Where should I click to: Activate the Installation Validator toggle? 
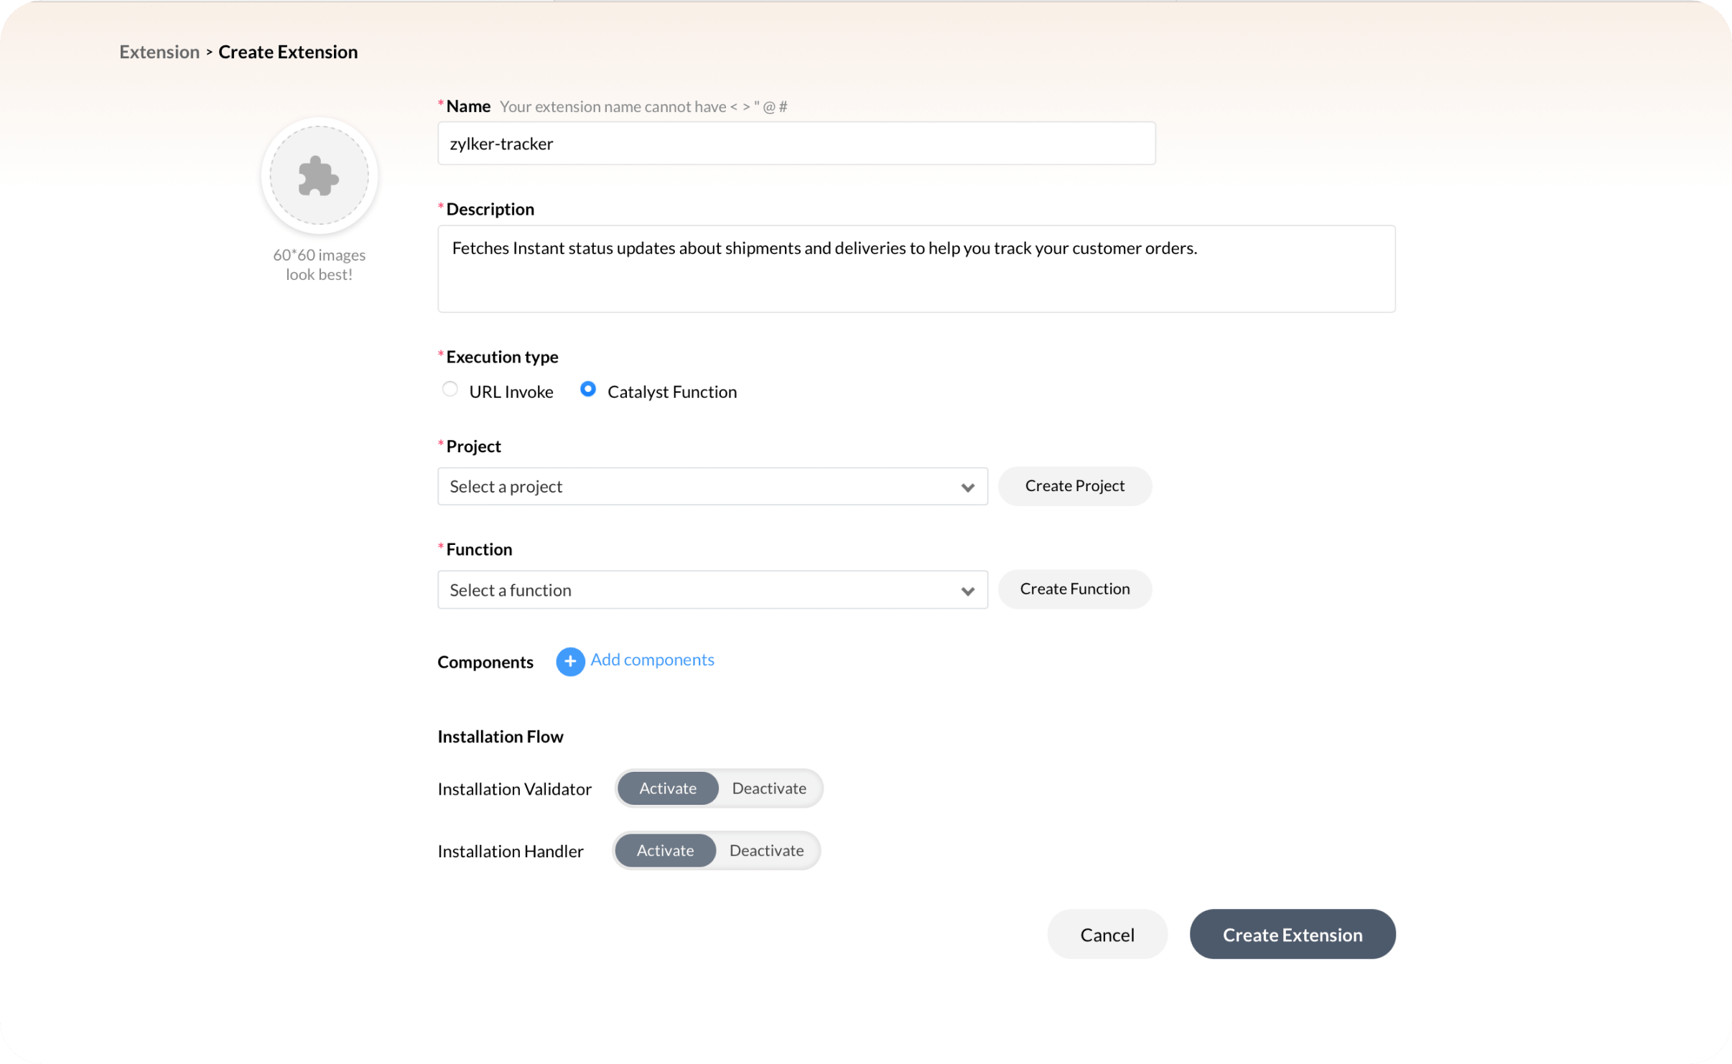coord(667,788)
